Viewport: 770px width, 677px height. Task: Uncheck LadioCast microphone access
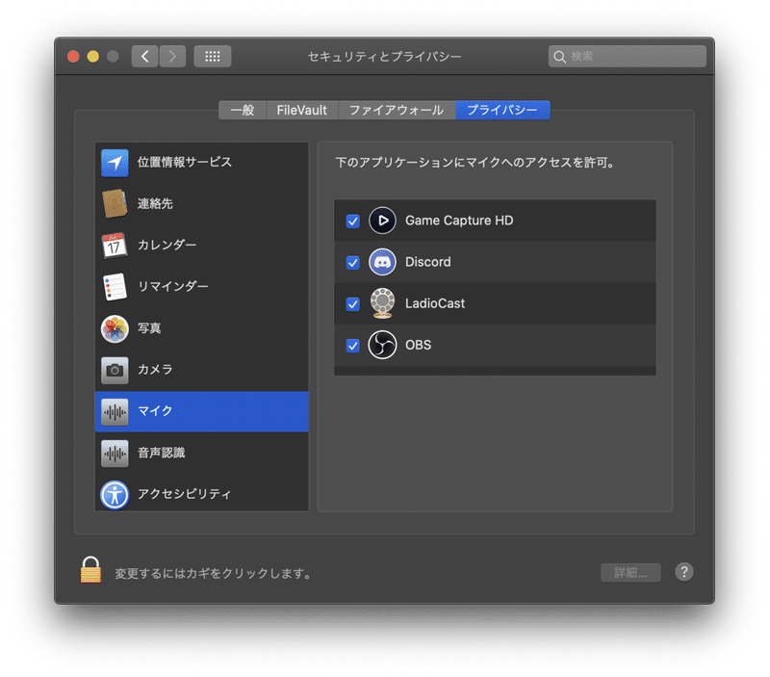[x=352, y=304]
